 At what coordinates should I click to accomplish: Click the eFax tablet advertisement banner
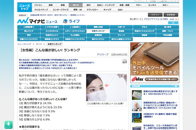point(155,63)
